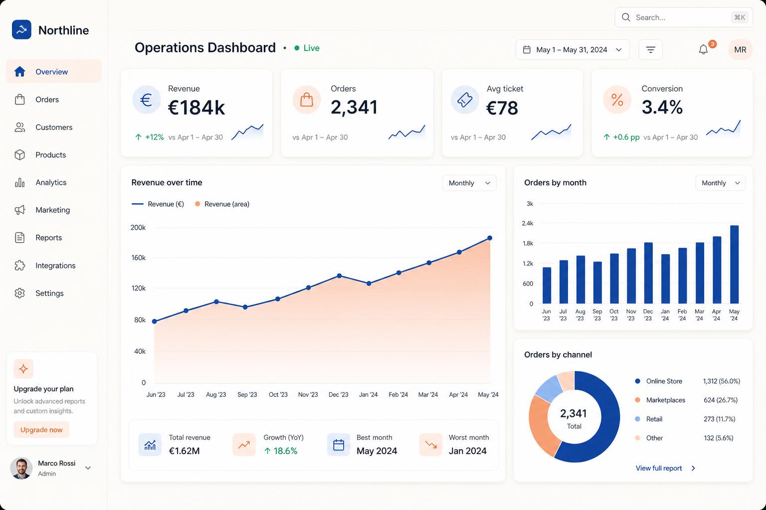Viewport: 766px width, 510px height.
Task: Open Monthly dropdown in Orders by month
Action: (x=720, y=183)
